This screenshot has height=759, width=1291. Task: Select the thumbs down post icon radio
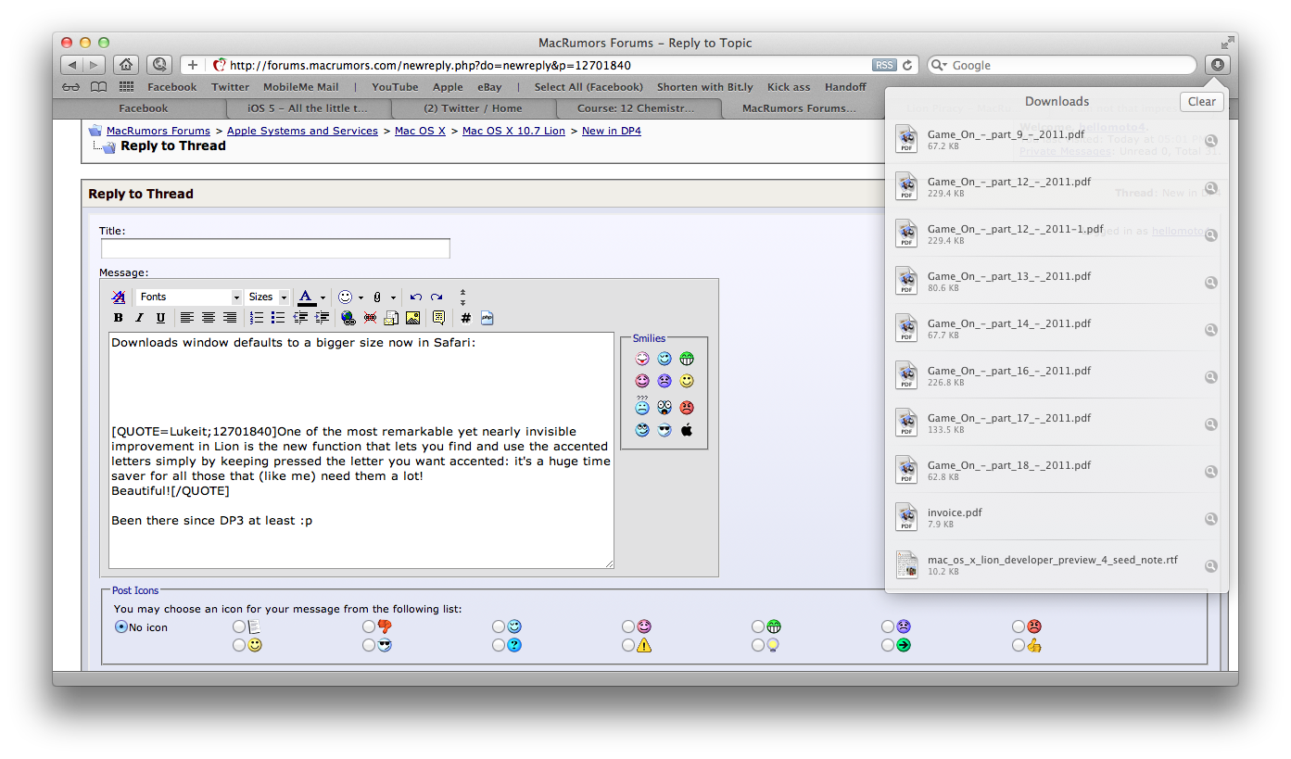point(369,627)
